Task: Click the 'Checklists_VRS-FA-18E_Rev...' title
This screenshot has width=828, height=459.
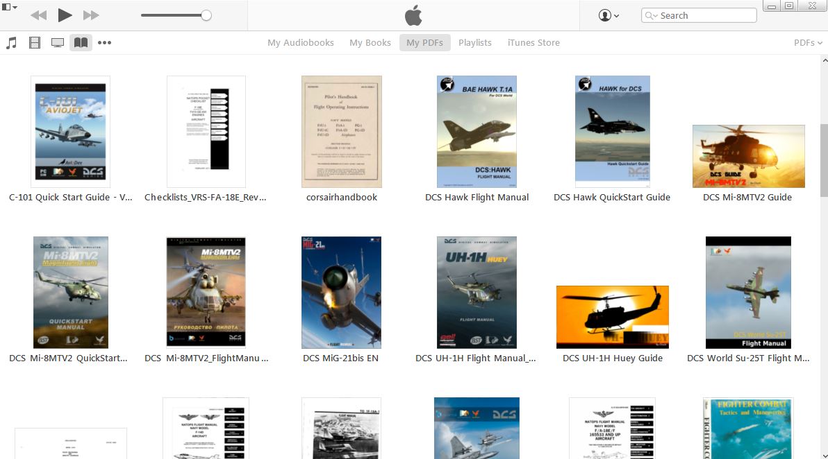Action: coord(206,197)
